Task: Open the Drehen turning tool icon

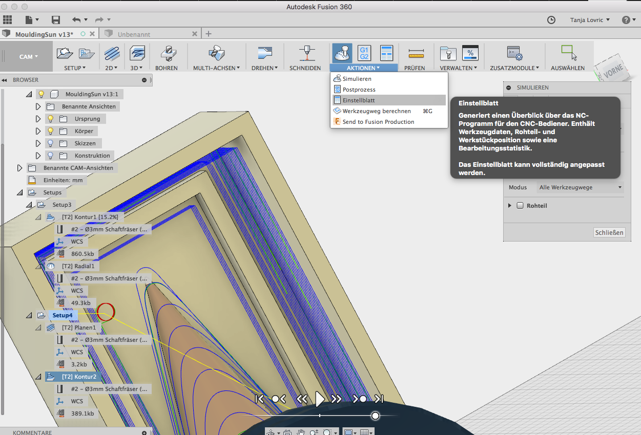Action: (265, 53)
